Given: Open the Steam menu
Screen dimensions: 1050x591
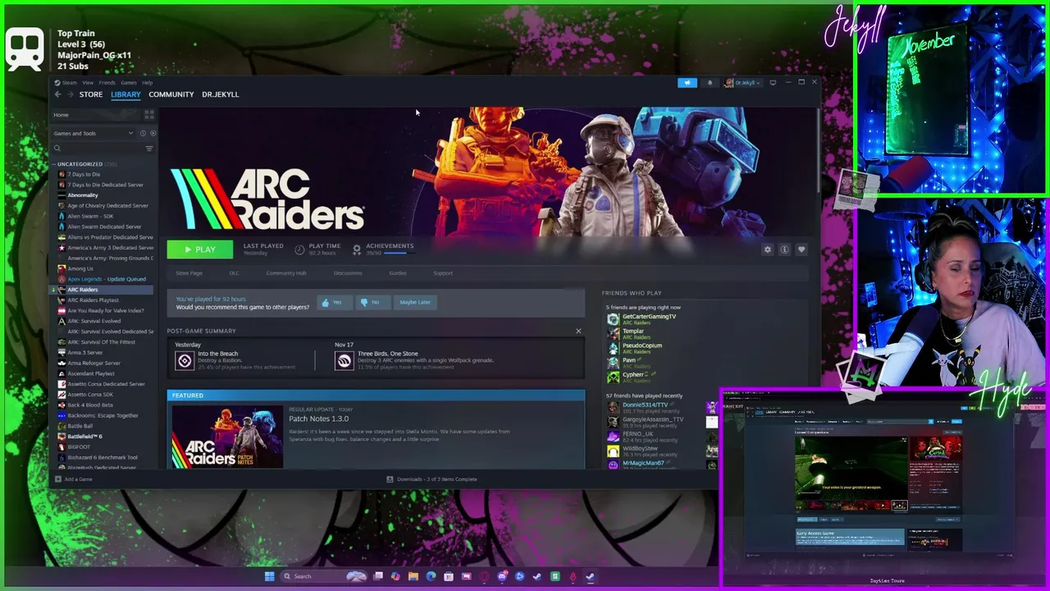Looking at the screenshot, I should 70,83.
